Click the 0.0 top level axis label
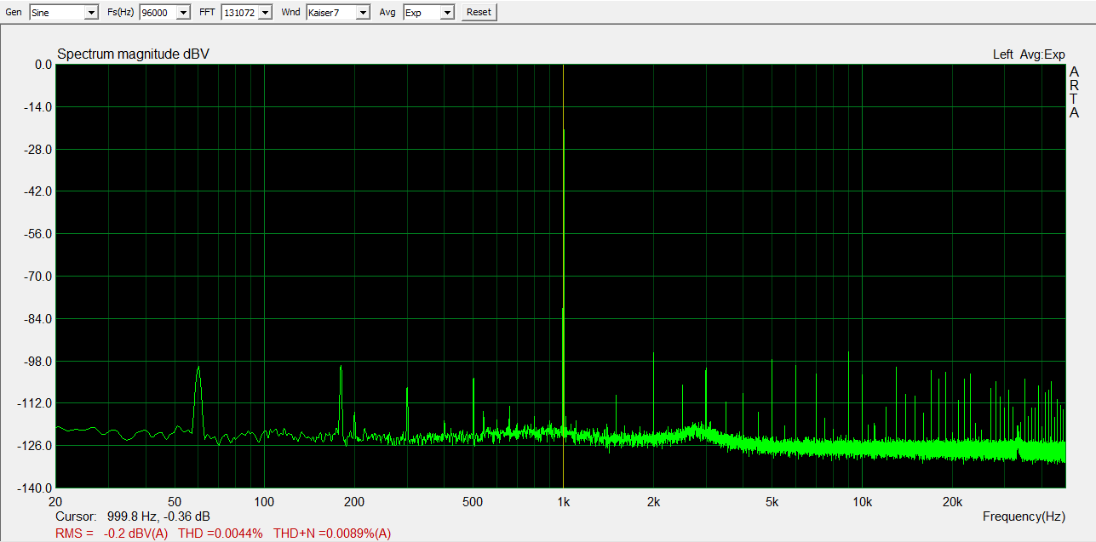 click(43, 65)
